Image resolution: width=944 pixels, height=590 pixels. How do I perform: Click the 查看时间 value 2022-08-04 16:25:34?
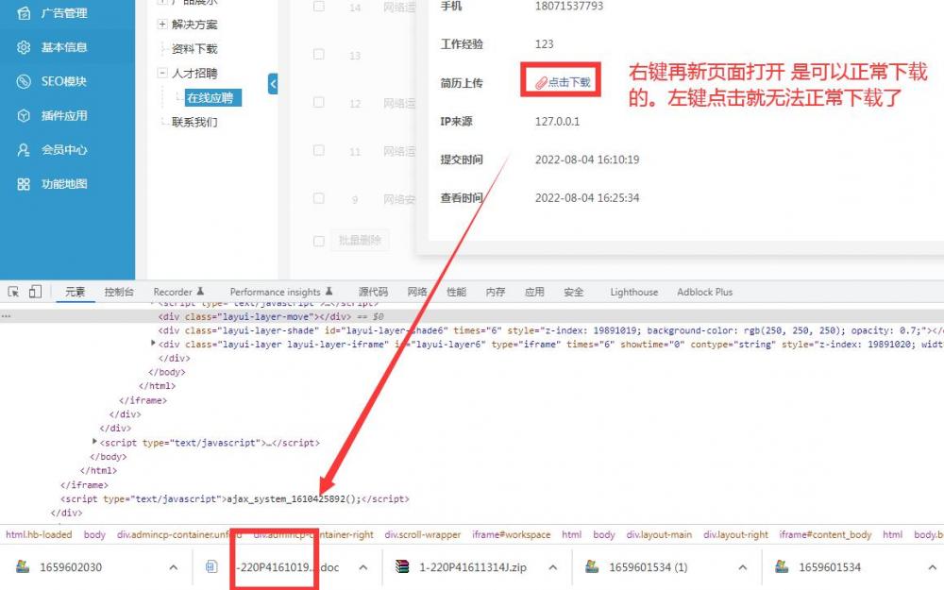pyautogui.click(x=587, y=198)
